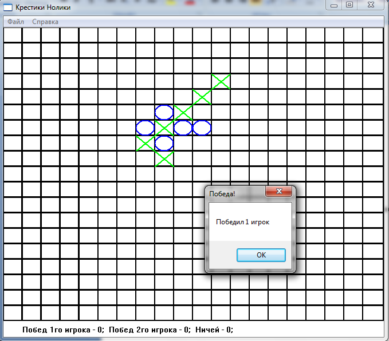Confirm the victory dialog with OK

[261, 255]
